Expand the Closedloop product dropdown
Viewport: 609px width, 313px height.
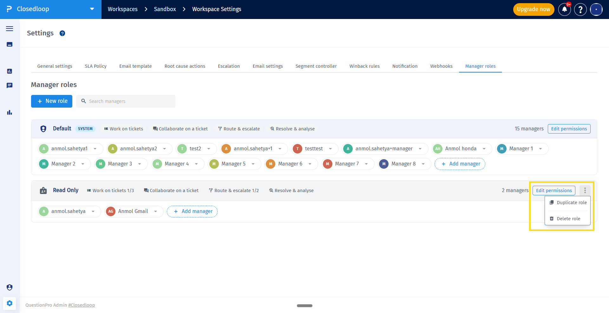click(x=92, y=9)
